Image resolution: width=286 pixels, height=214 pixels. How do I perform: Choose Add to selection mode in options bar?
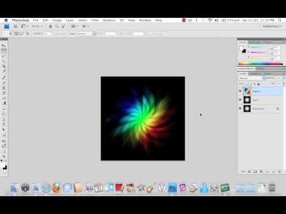20,34
